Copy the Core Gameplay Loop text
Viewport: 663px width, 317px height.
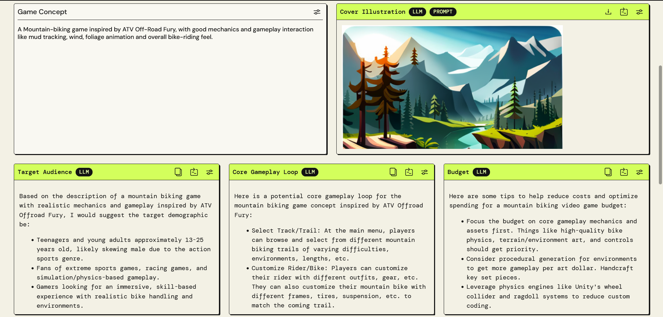[x=393, y=172]
